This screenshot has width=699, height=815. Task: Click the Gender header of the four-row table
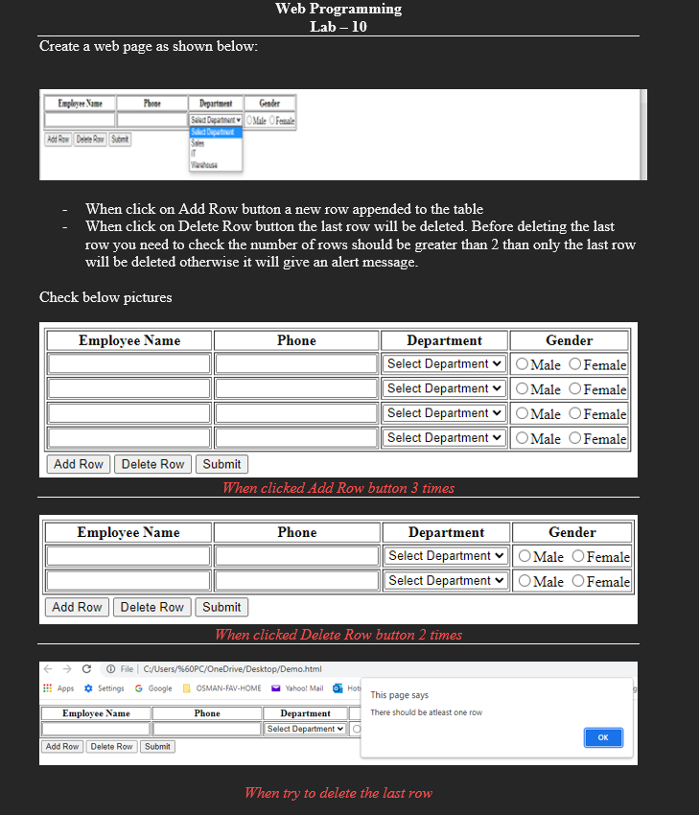(x=569, y=340)
